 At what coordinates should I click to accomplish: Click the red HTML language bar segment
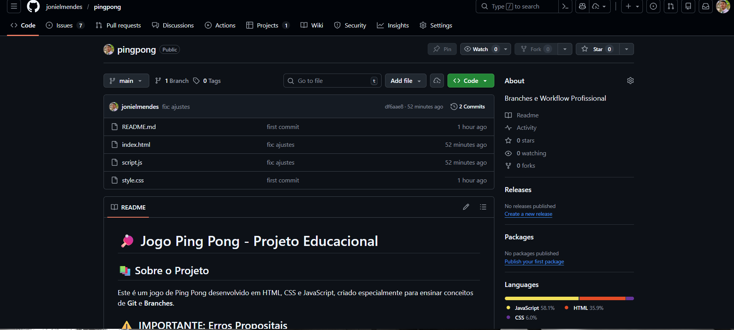[x=603, y=299]
